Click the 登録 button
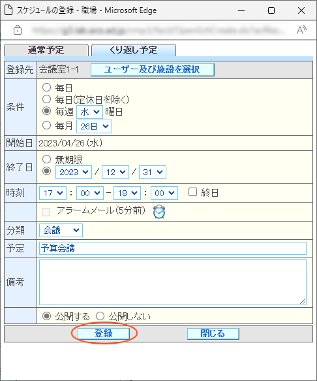This screenshot has height=381, width=317. click(x=104, y=333)
